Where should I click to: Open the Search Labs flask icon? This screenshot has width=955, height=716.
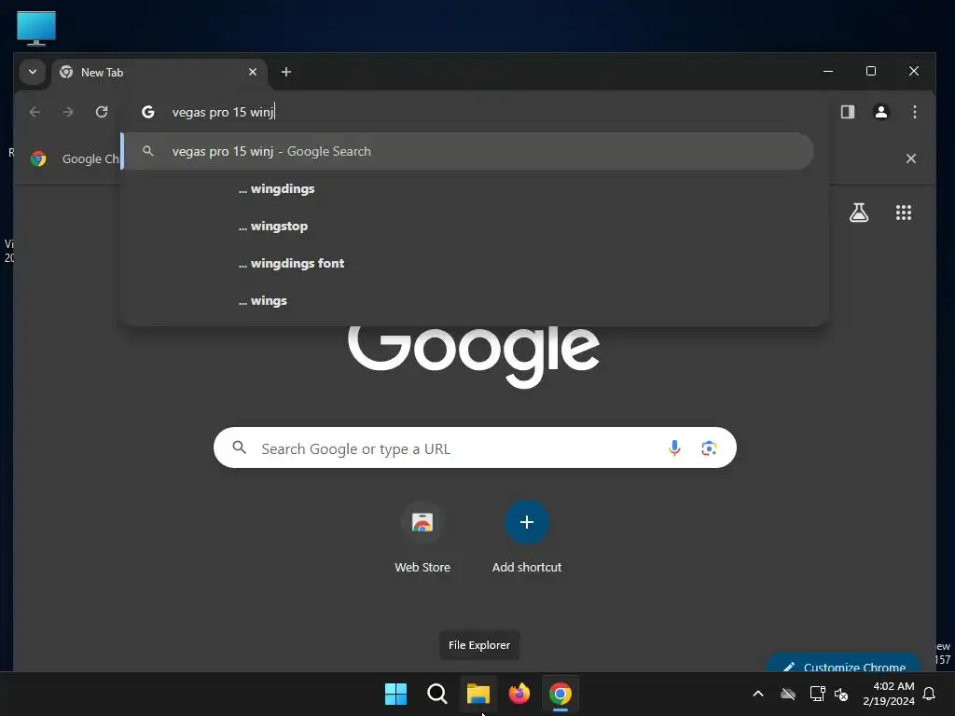click(x=859, y=213)
